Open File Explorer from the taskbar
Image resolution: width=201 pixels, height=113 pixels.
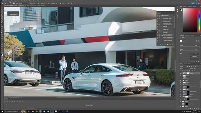pos(33,111)
